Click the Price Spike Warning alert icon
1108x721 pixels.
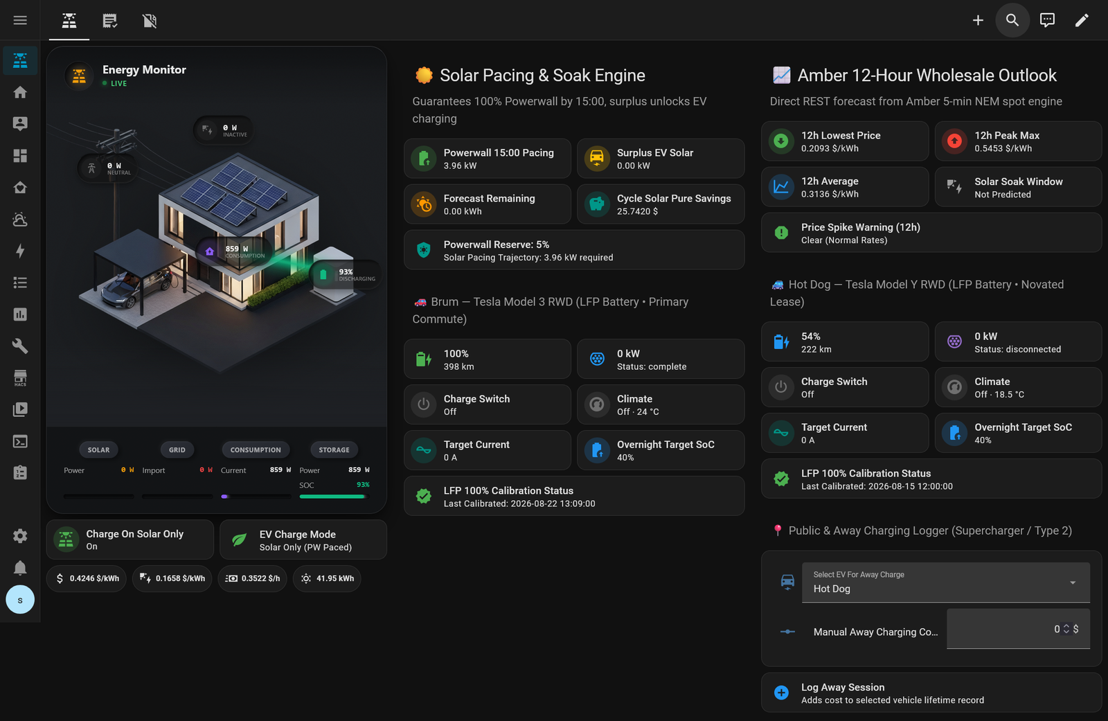pos(781,233)
